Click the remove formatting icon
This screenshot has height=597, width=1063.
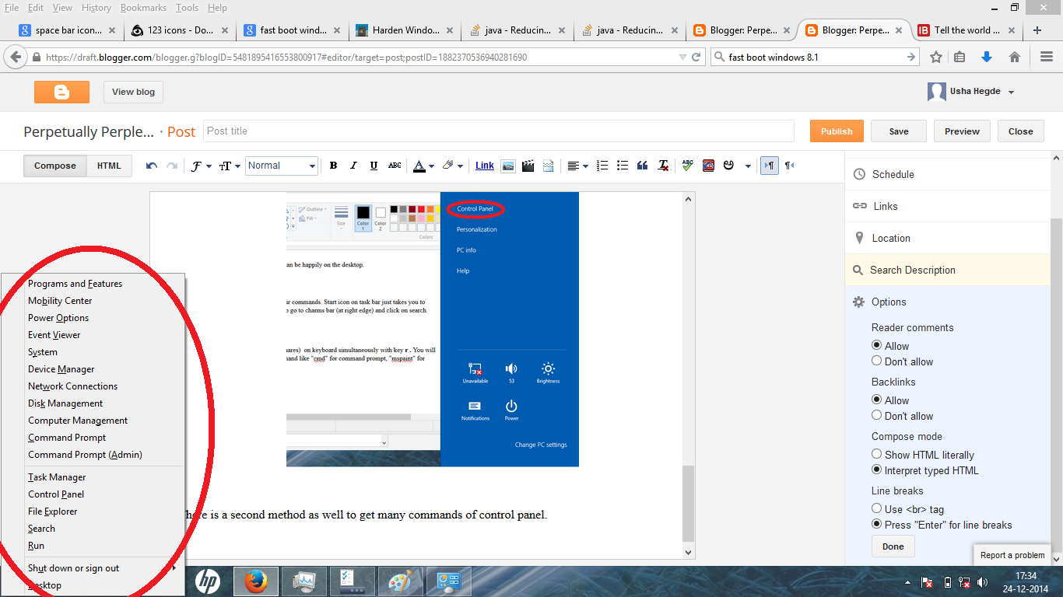point(663,166)
